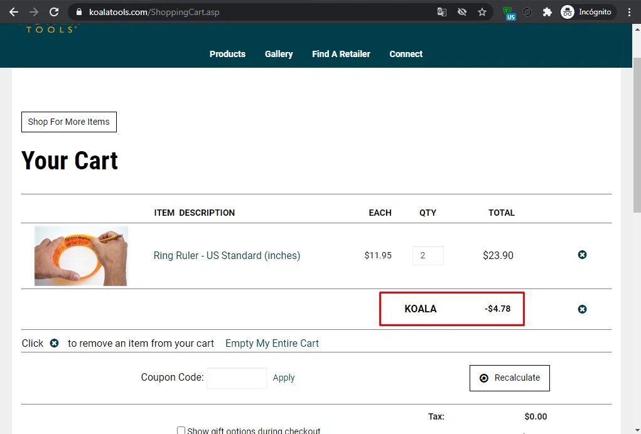The image size is (641, 434).
Task: Click the scrollbar up arrow
Action: tap(637, 29)
